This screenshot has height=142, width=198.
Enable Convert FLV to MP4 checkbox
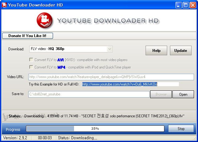click(31, 67)
